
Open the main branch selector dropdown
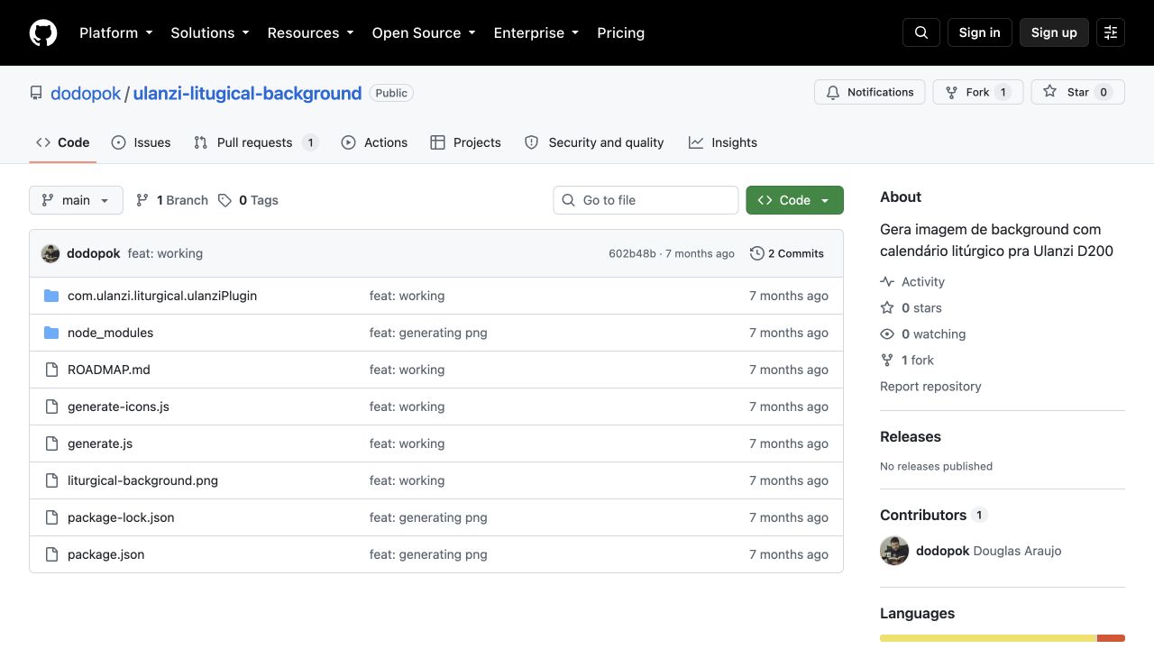[76, 200]
